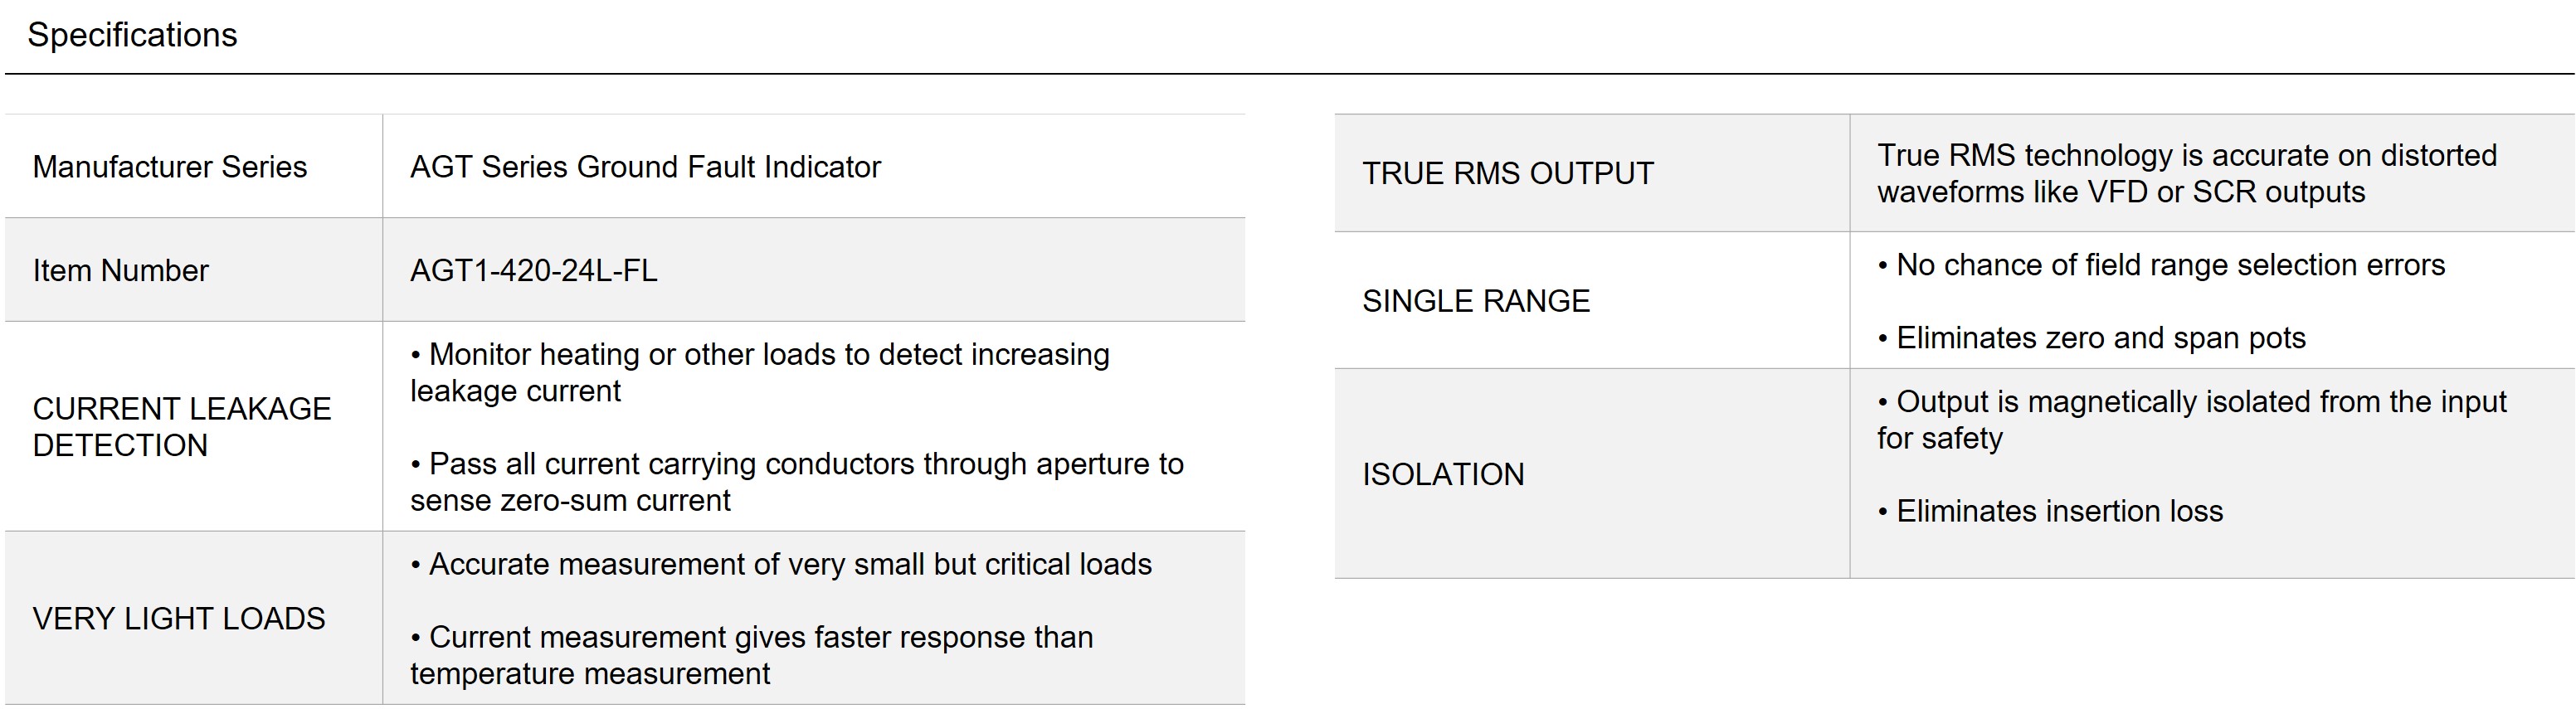
Task: Select the ISOLATION label cell
Action: point(1592,474)
